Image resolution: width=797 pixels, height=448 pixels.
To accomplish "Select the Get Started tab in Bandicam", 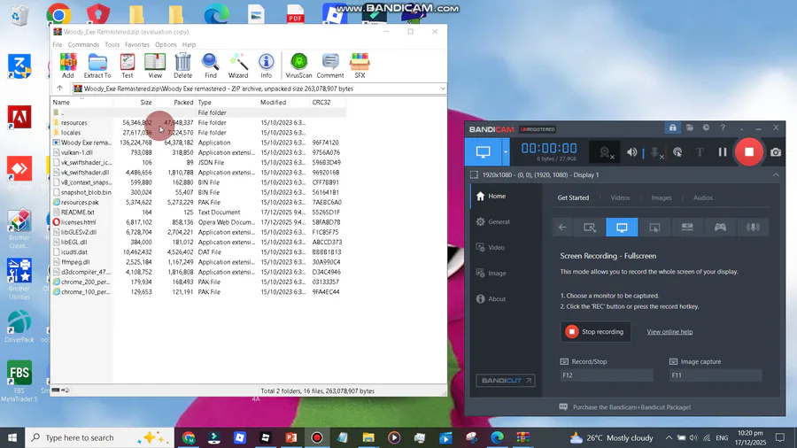I will (573, 197).
